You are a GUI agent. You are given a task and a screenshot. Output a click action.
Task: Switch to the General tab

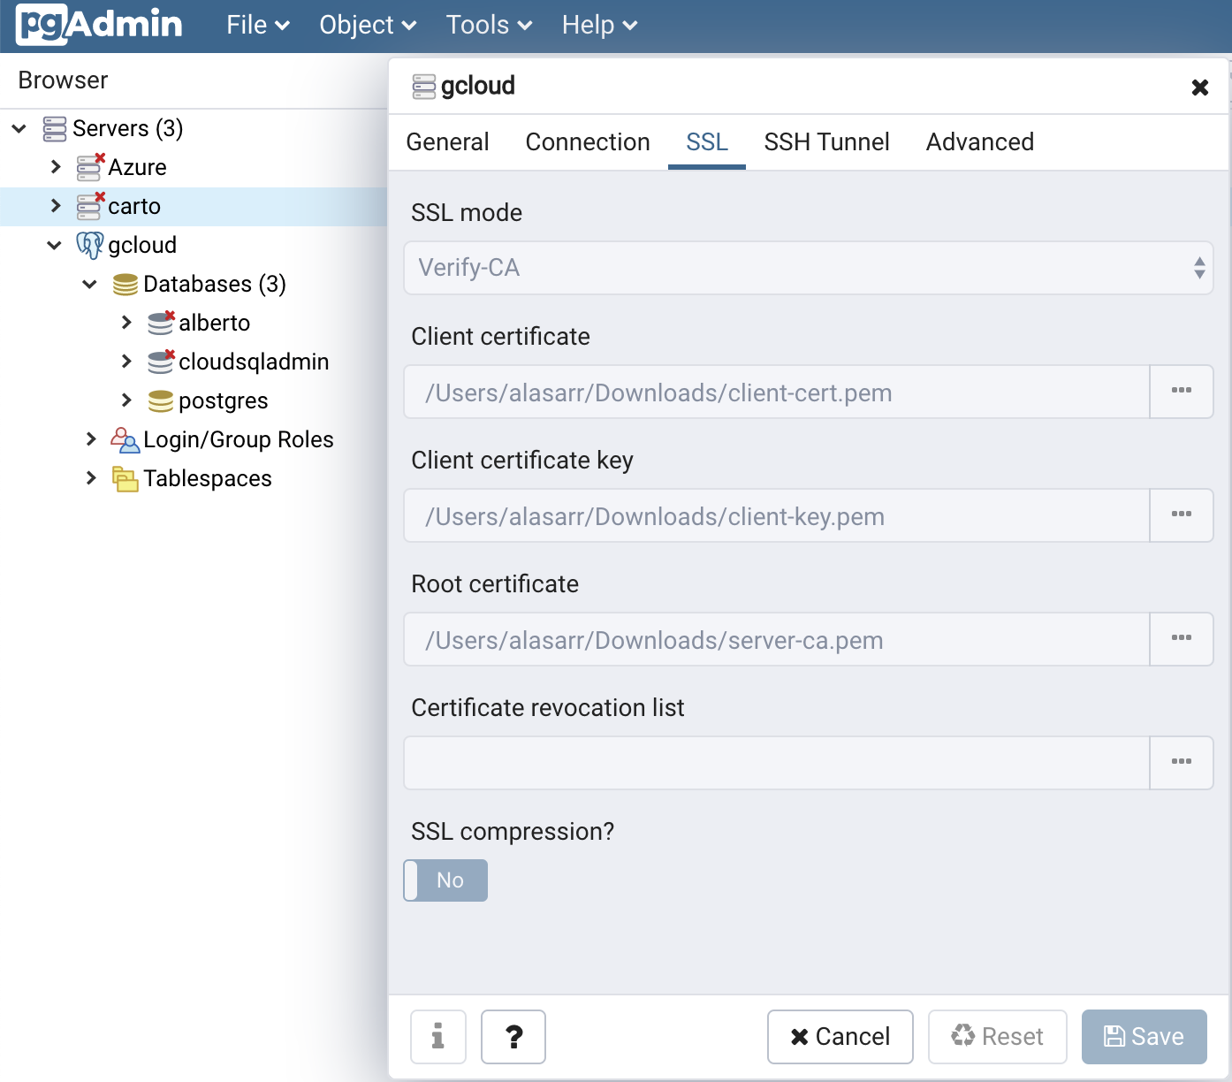pos(447,142)
